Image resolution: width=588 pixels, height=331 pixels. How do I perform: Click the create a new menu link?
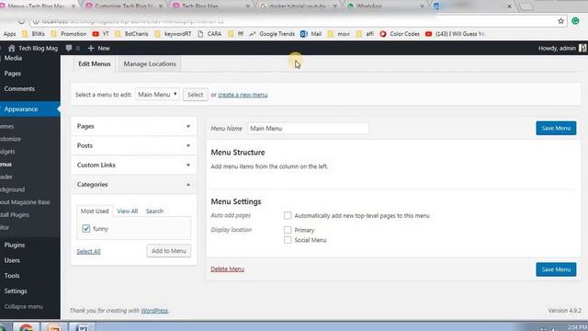243,95
